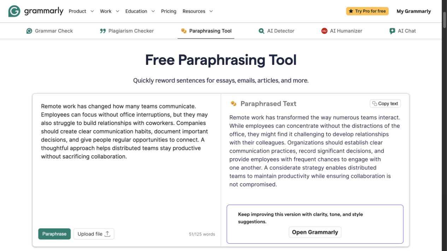Click the 51/125 words counter
This screenshot has height=251, width=447.
coord(202,234)
